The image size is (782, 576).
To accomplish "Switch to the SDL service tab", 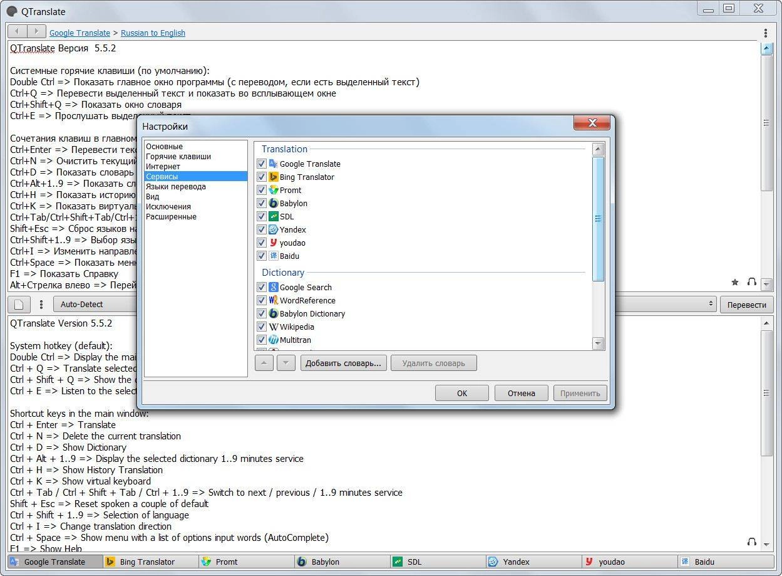I will [438, 562].
